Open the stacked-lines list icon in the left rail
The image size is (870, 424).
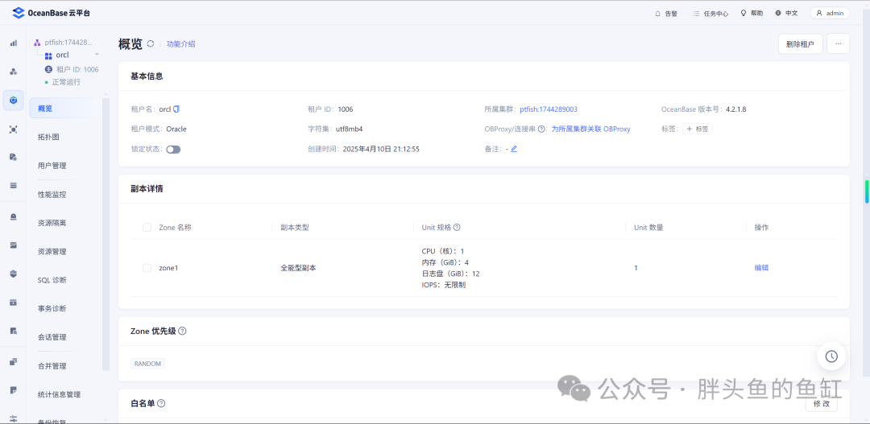(x=14, y=186)
